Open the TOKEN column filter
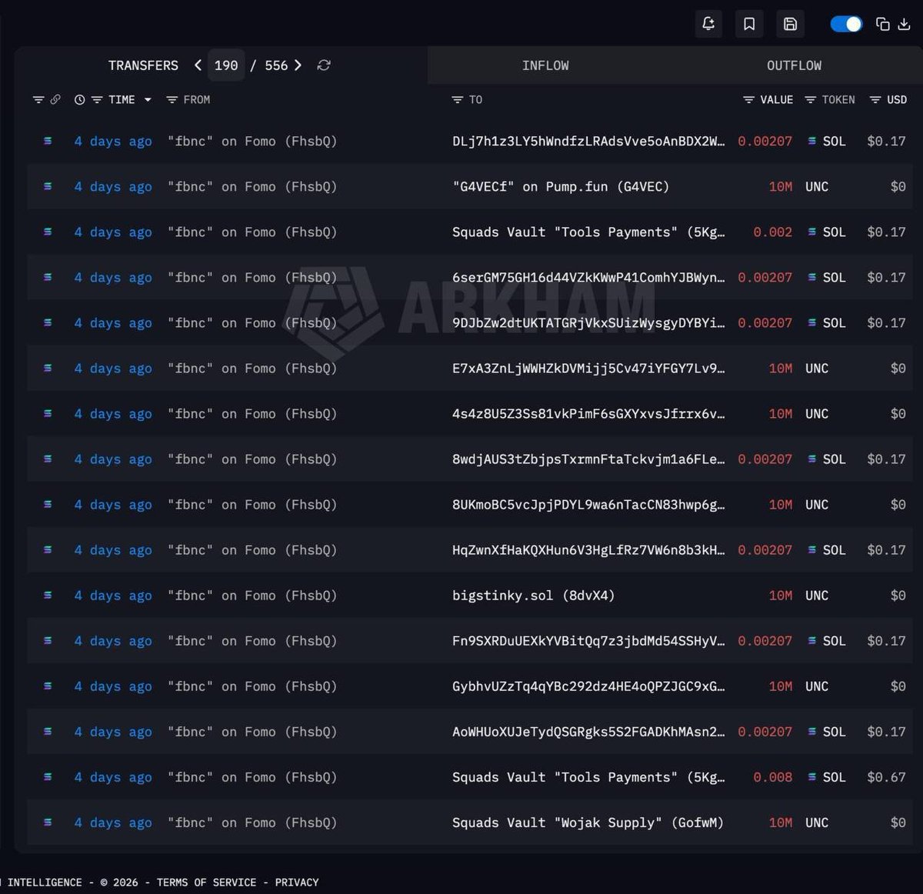 point(810,100)
